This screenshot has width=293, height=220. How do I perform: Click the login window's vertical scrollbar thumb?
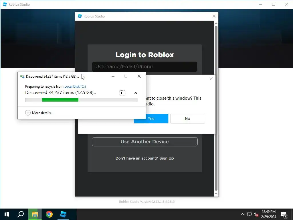216,108
